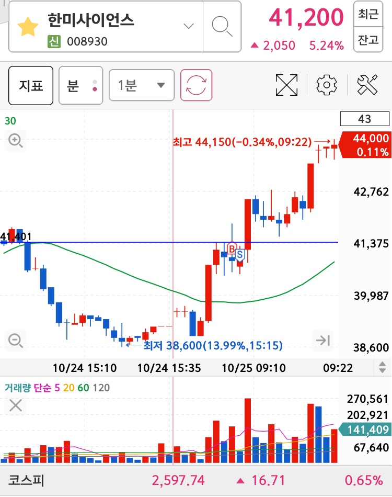Tap the 잔고 button
This screenshot has height=497, width=392.
coord(368,40)
